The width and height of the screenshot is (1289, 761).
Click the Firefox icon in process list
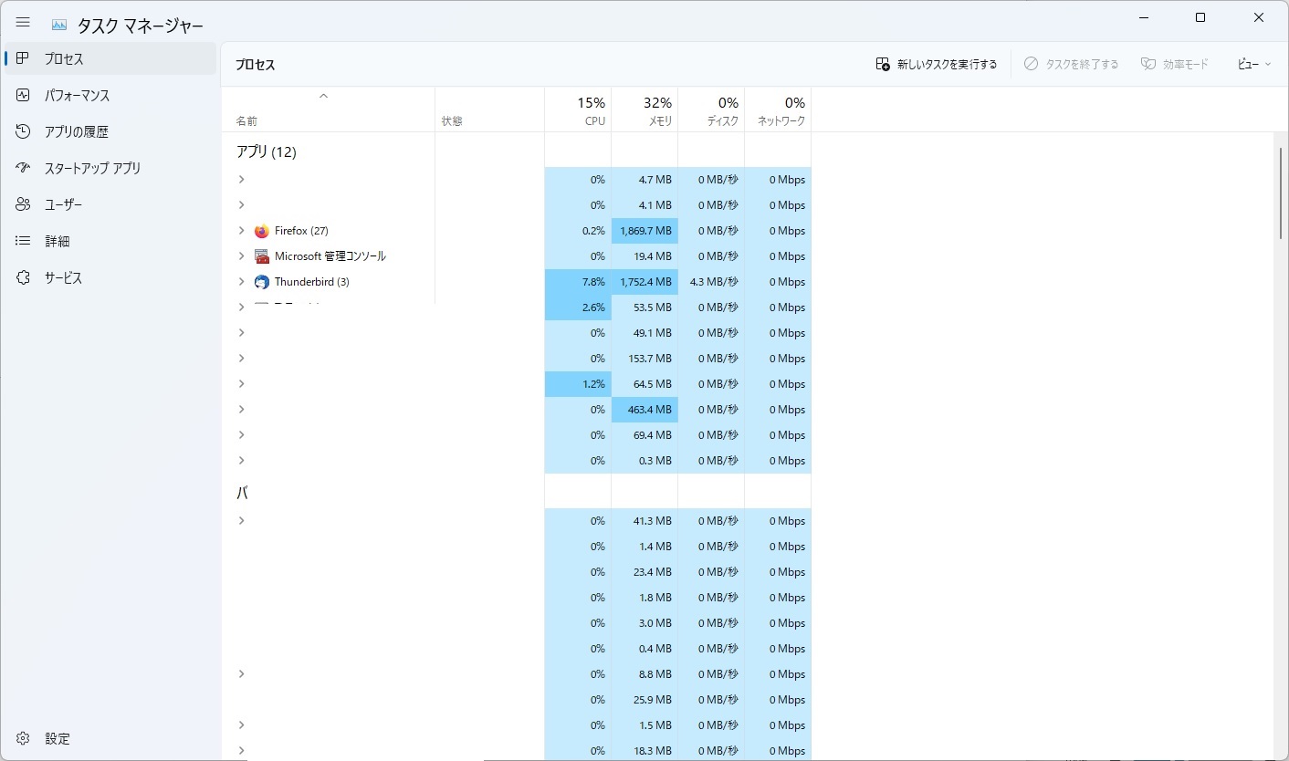pyautogui.click(x=262, y=231)
